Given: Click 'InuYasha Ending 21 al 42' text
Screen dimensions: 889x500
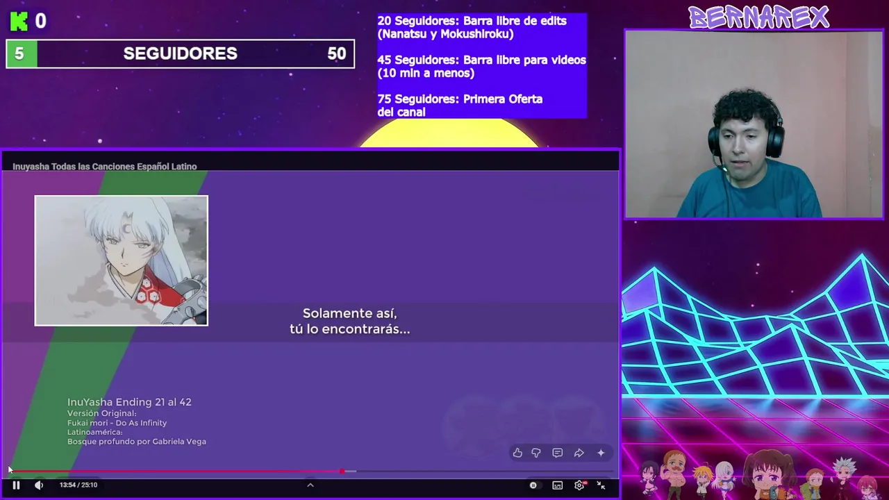Looking at the screenshot, I should pos(129,402).
